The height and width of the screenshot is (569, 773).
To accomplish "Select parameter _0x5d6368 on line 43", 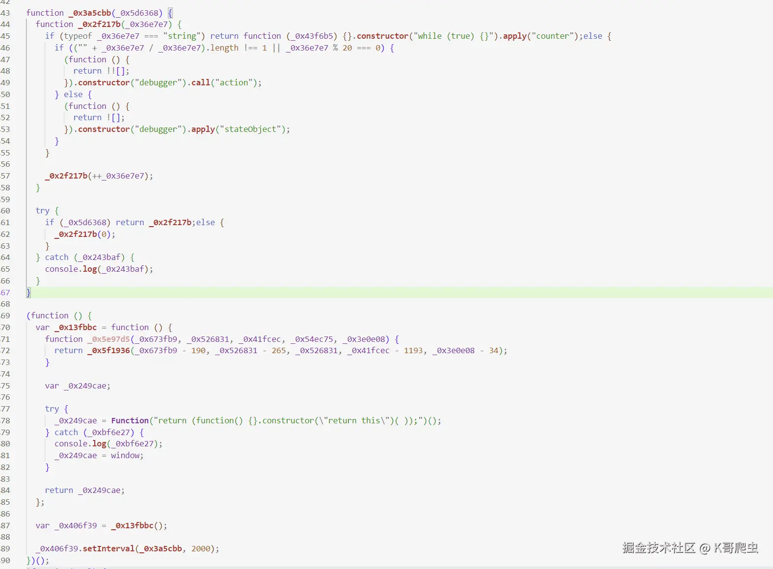I will tap(139, 13).
